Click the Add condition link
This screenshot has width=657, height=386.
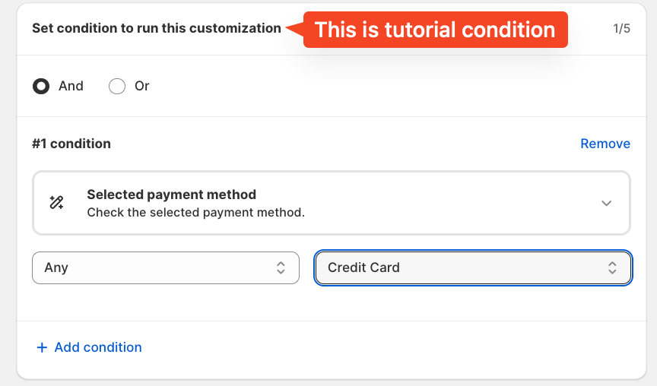click(98, 347)
